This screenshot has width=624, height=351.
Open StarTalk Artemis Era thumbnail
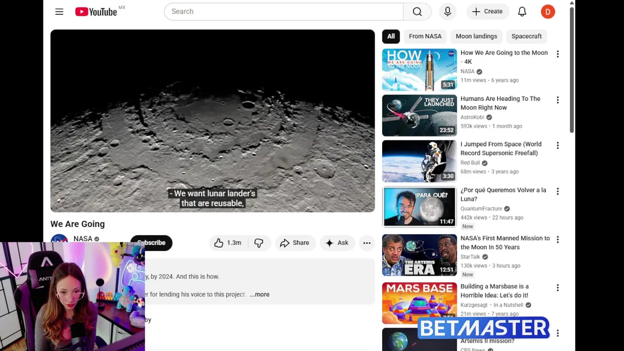pos(419,255)
